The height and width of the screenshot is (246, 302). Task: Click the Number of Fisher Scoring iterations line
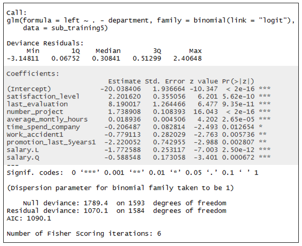84,234
